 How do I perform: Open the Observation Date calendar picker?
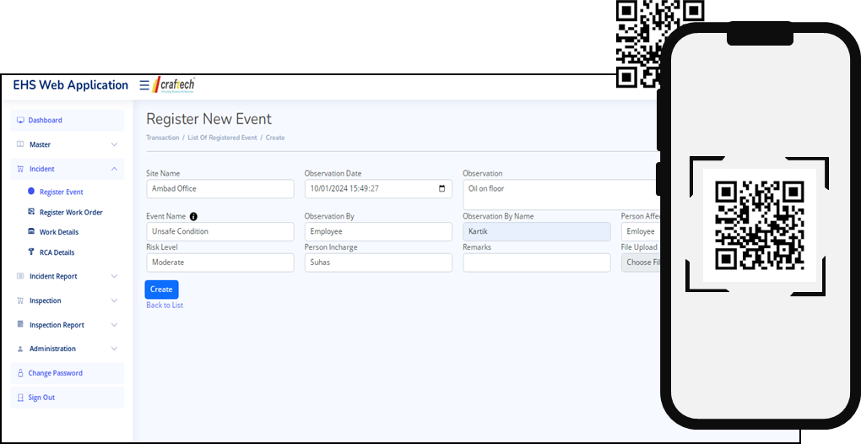coord(442,188)
